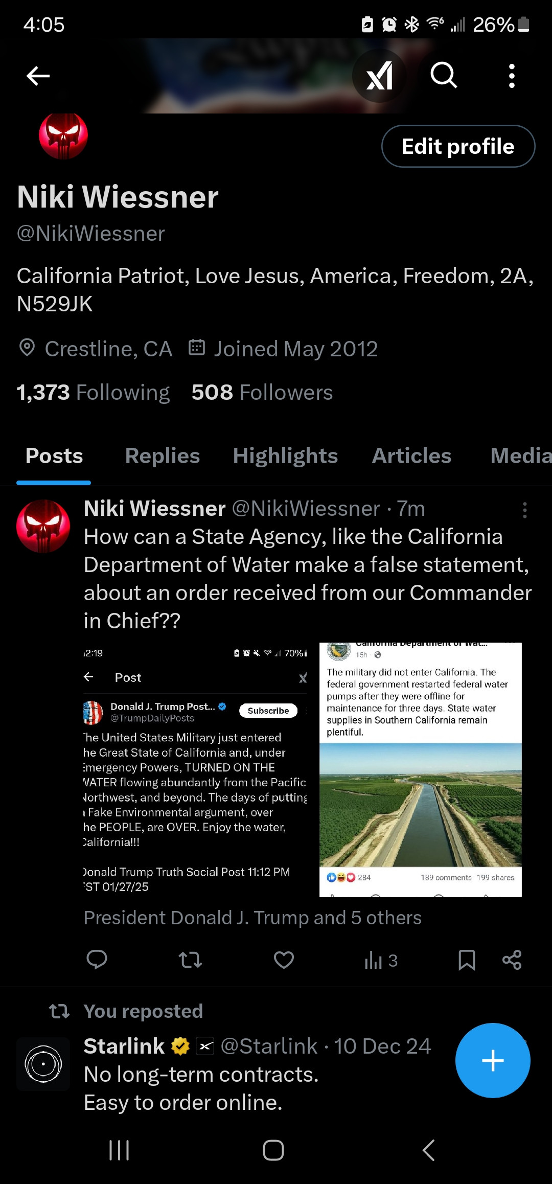
Task: Repost the California water post
Action: click(190, 960)
